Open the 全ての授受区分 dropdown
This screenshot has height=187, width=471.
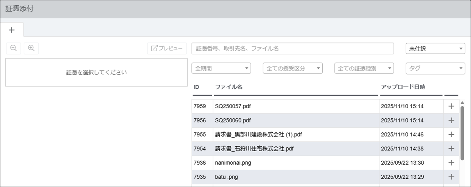pyautogui.click(x=292, y=68)
